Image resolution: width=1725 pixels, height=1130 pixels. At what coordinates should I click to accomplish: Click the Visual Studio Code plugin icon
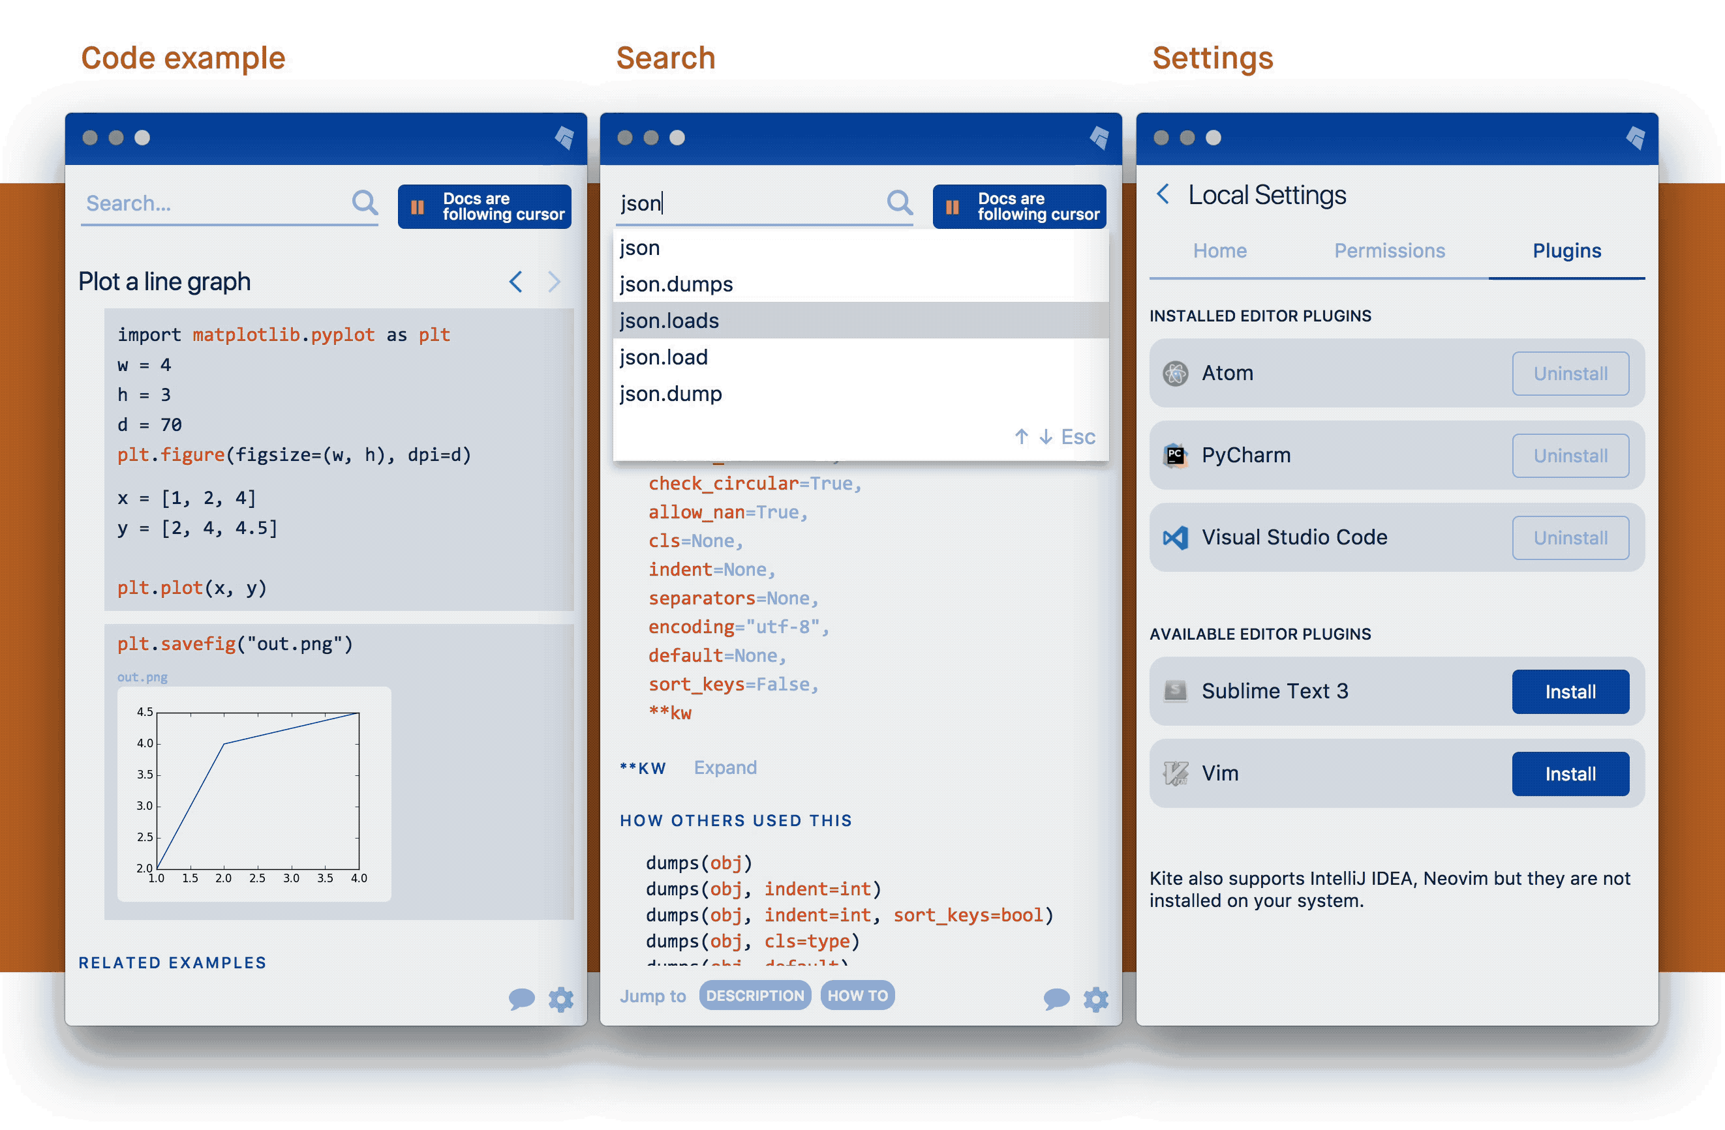pos(1175,537)
